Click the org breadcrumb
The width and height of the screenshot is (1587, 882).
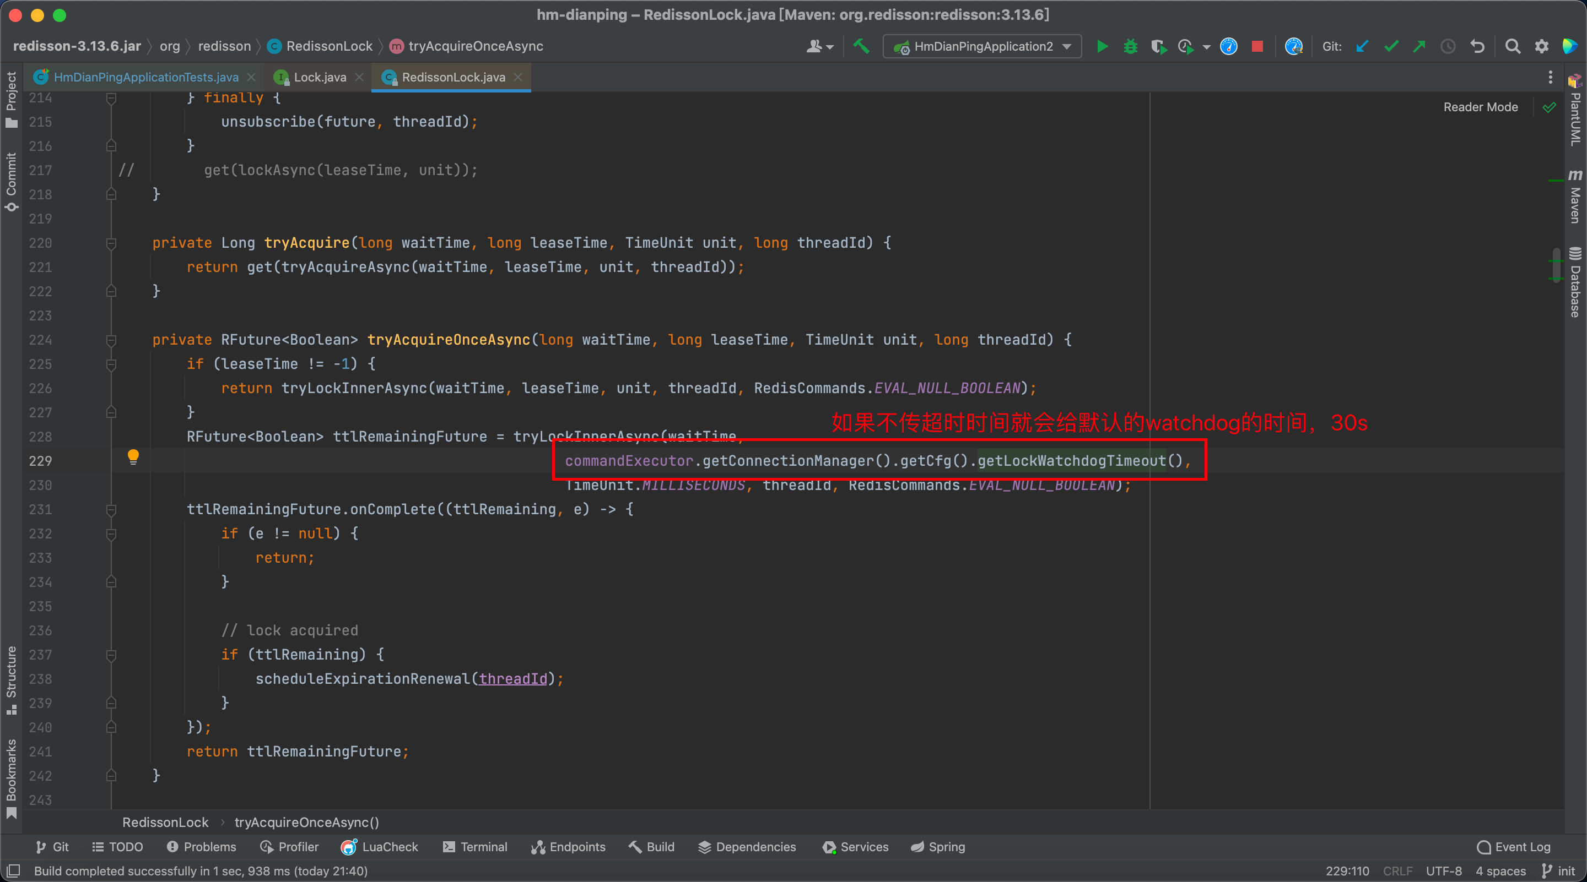tap(170, 46)
